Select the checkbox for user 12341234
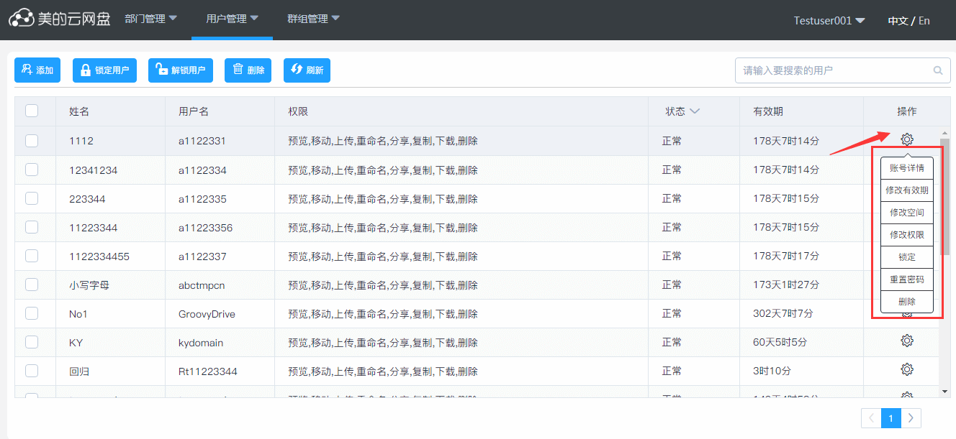Viewport: 956px width, 439px height. click(32, 170)
